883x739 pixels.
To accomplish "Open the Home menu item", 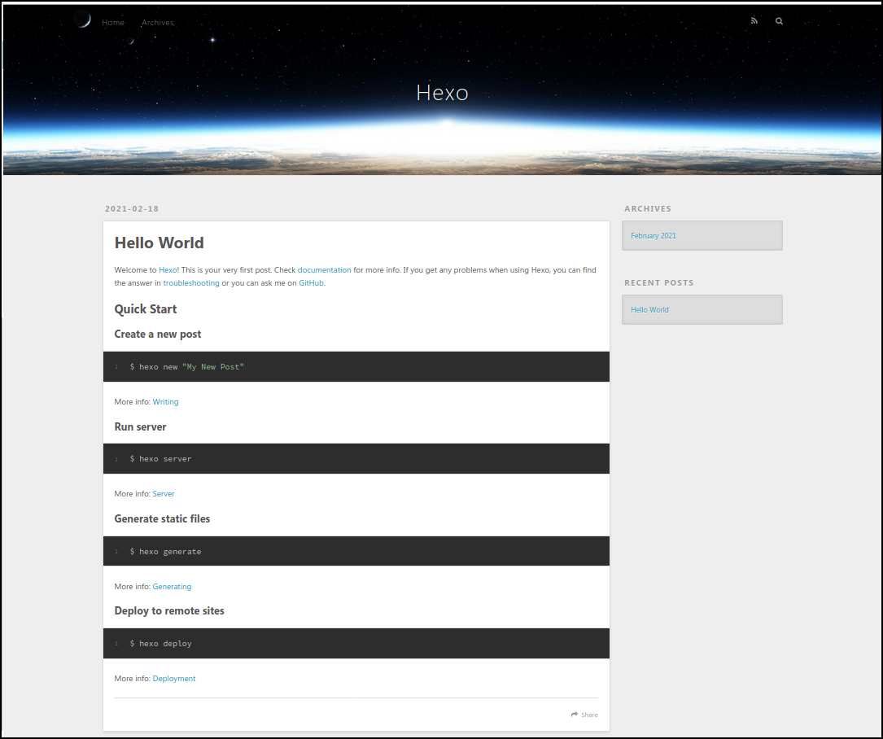I will pos(113,23).
